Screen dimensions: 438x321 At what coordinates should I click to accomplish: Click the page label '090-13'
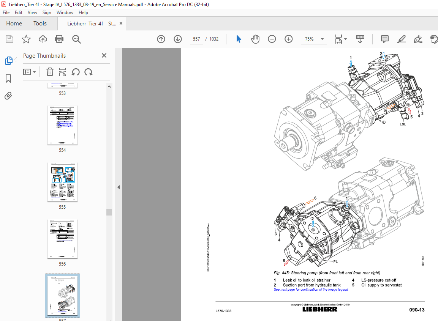click(x=417, y=310)
